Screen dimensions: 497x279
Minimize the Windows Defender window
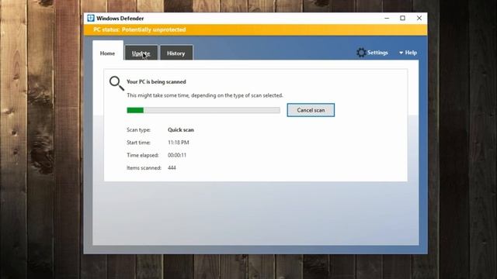click(x=387, y=18)
